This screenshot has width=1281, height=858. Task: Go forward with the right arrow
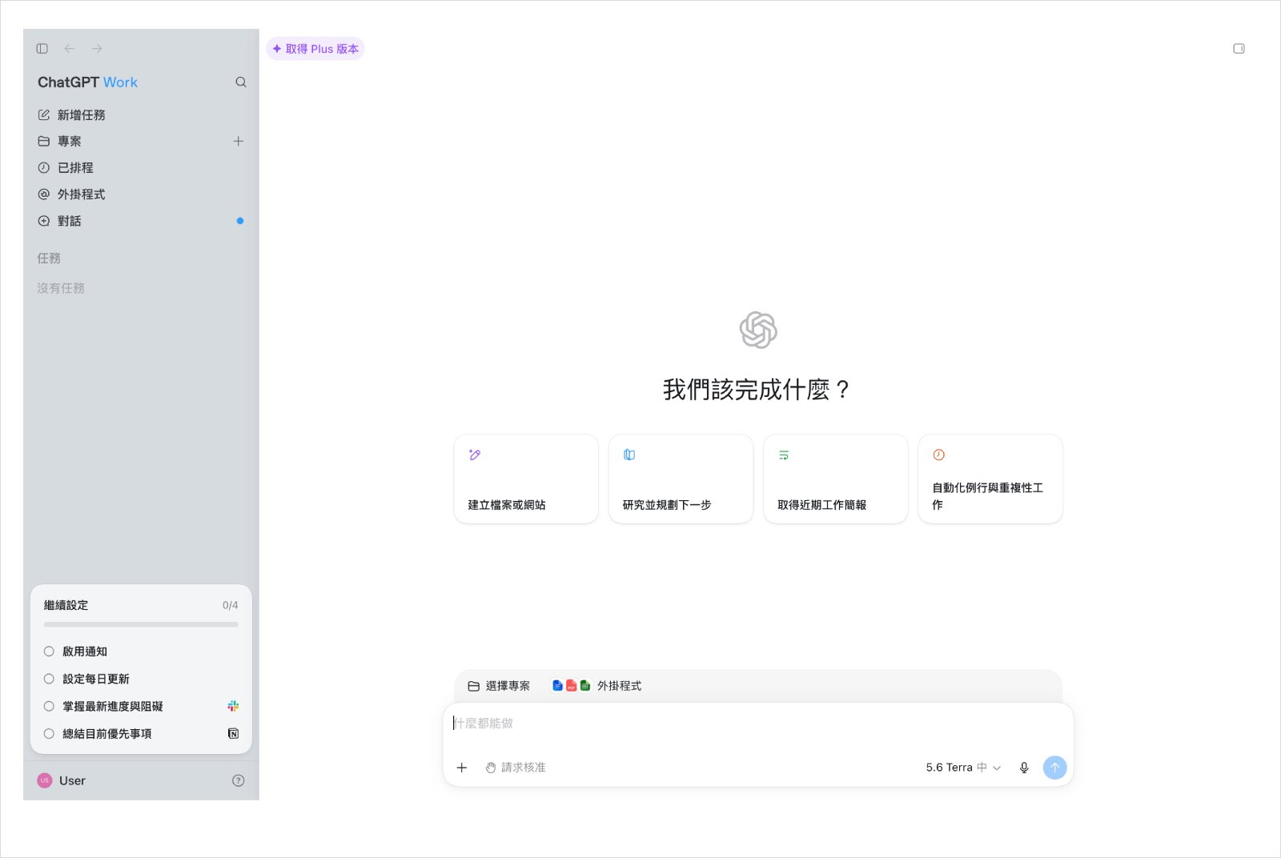(x=97, y=49)
